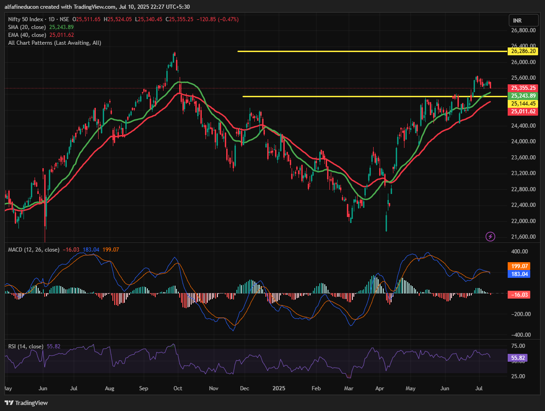Click the purple lightning bolt icon
Screen dimensions: 545x411
pos(490,237)
